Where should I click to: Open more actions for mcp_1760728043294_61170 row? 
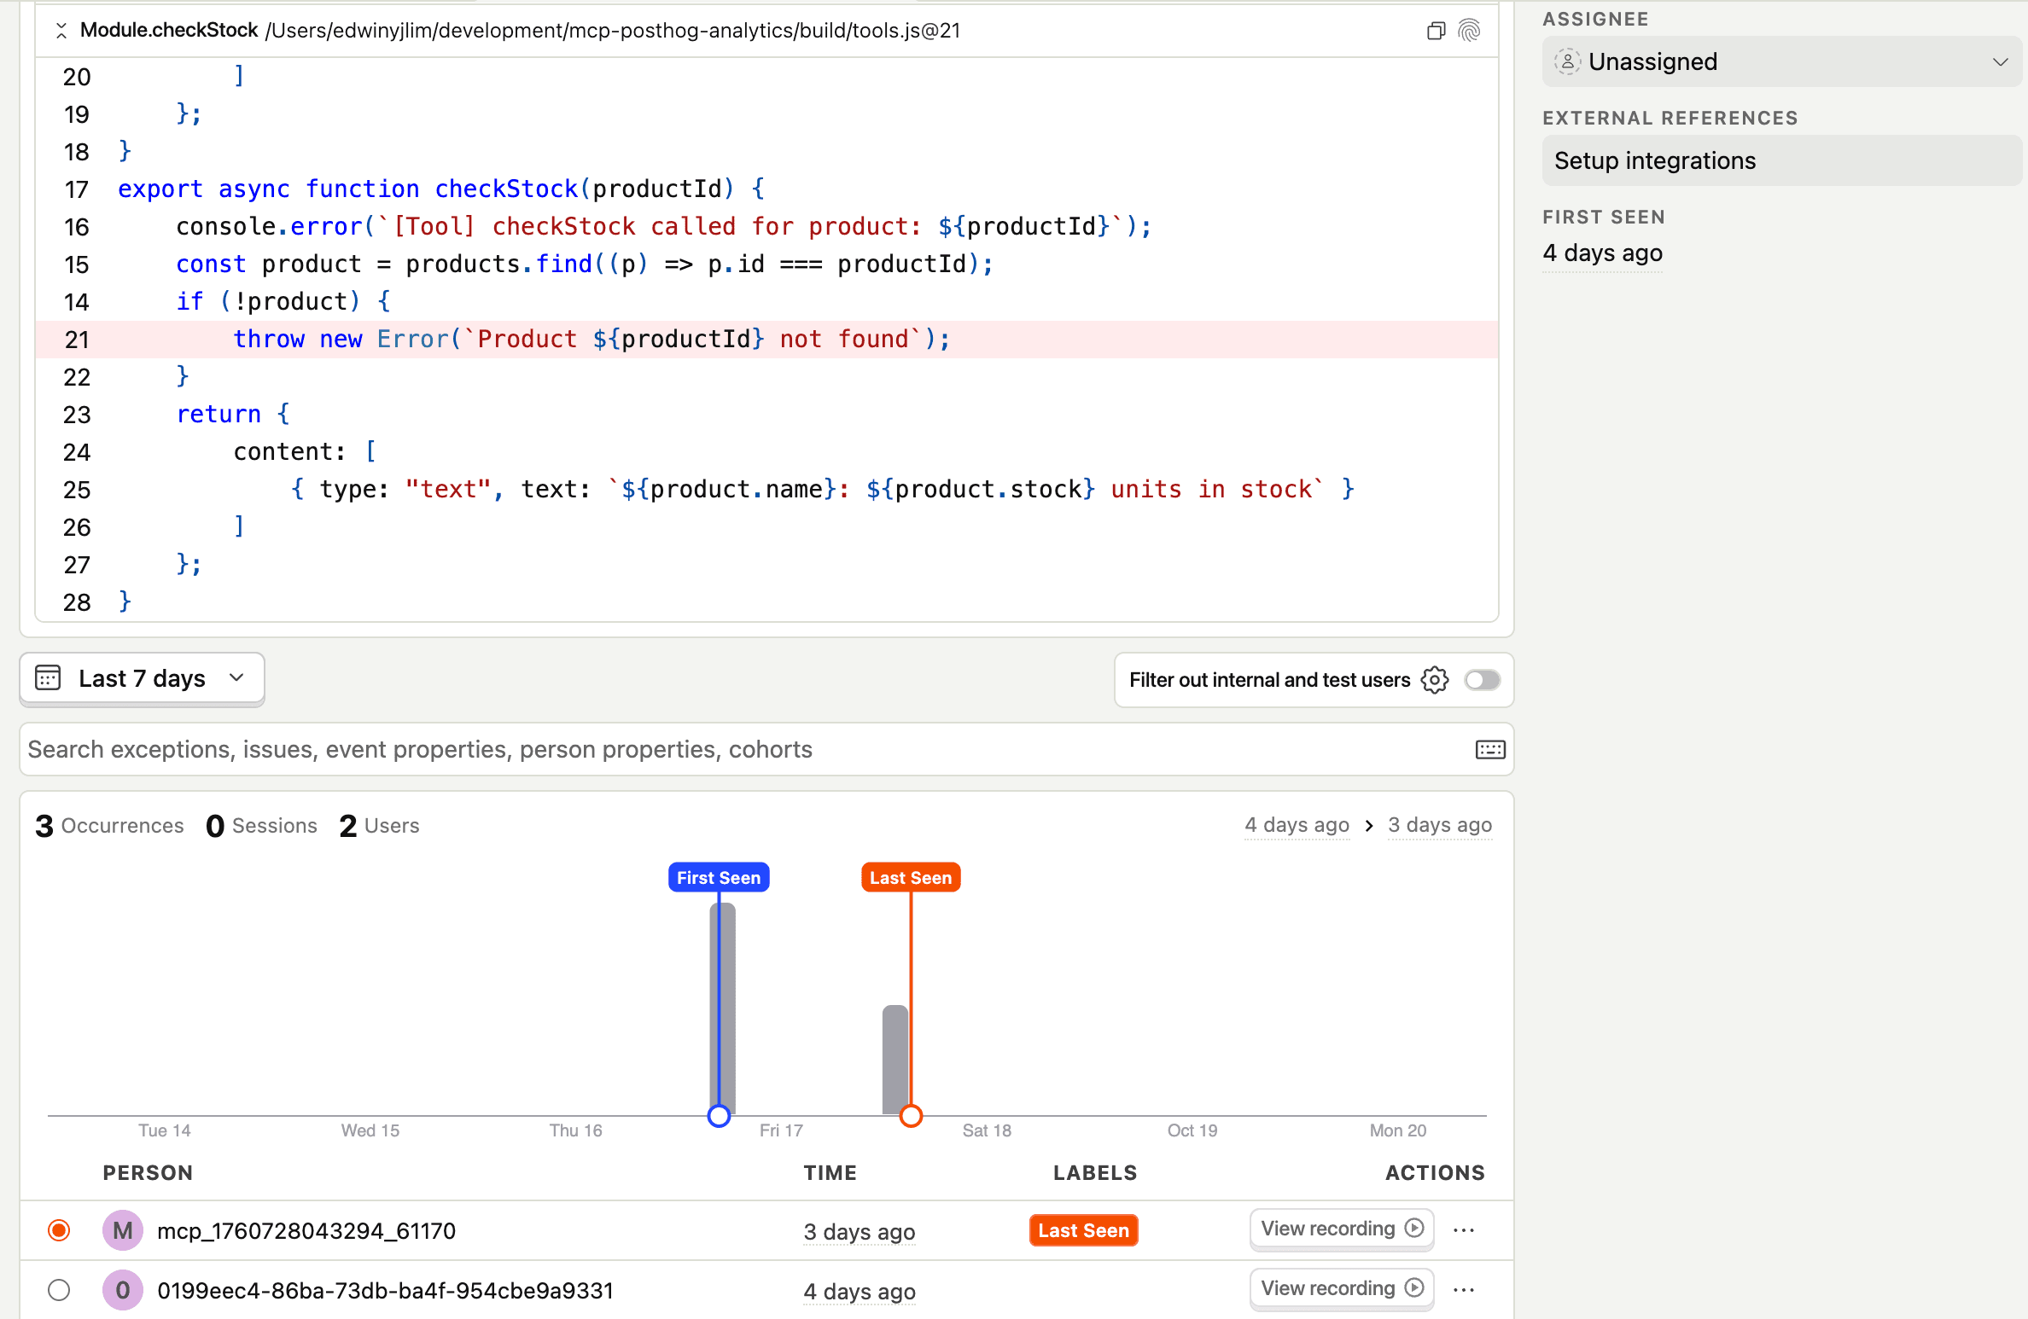point(1464,1229)
